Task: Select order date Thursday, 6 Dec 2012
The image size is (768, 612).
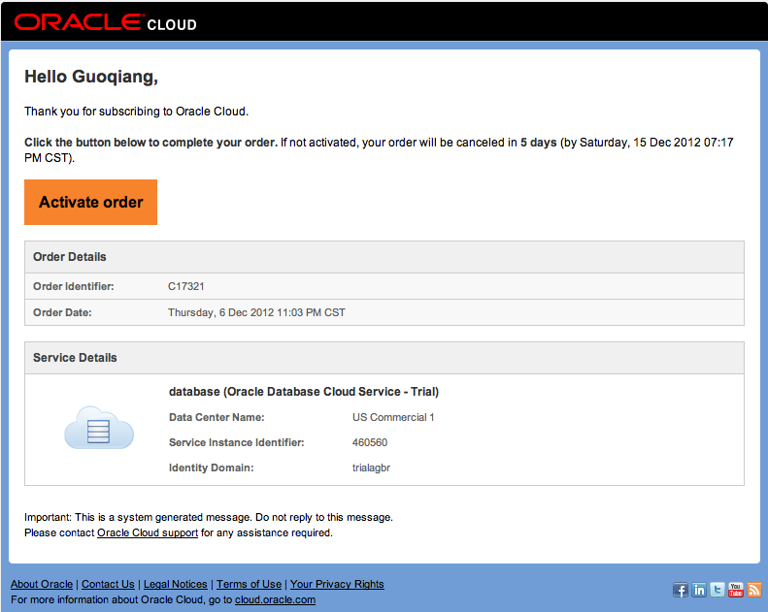Action: [x=221, y=312]
